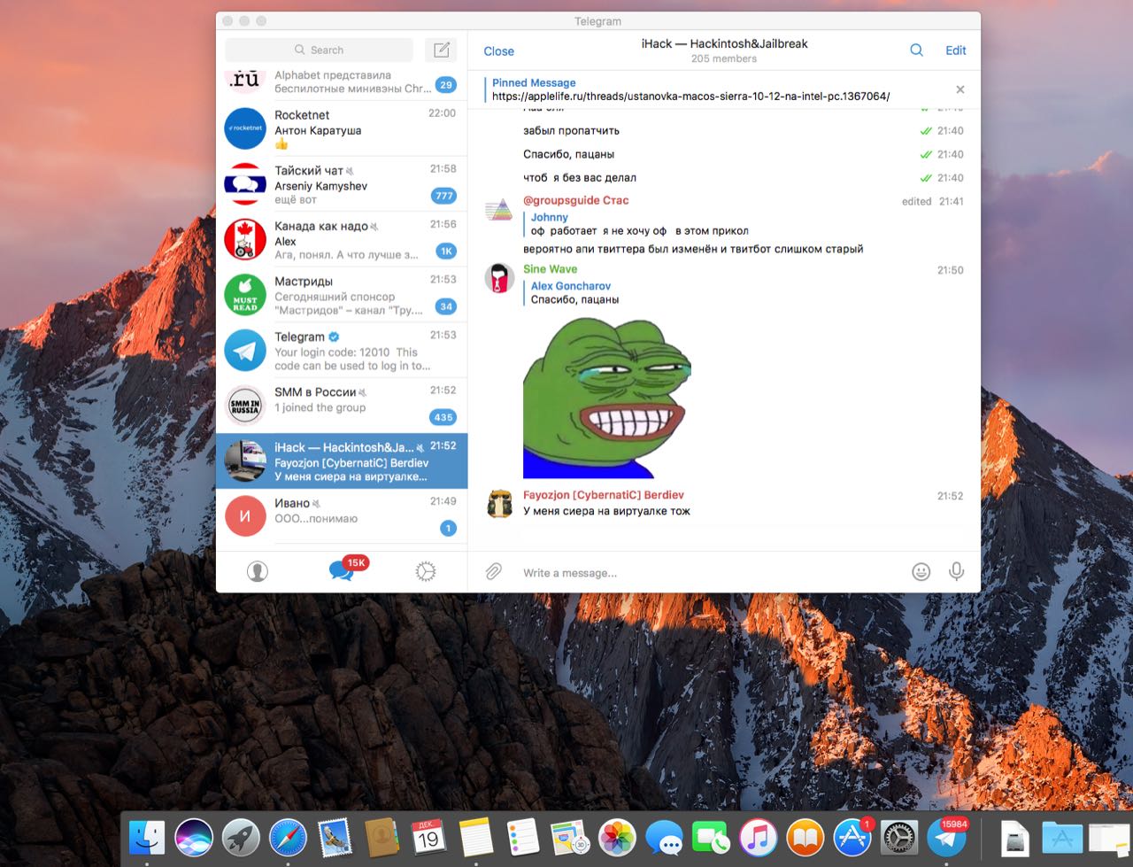Click the Close button in chat header
Image resolution: width=1133 pixels, height=867 pixels.
click(498, 51)
